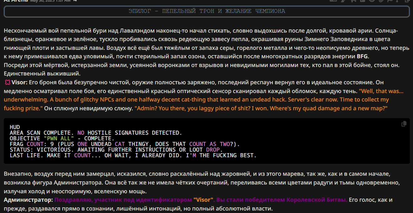This screenshot has width=413, height=213.
Task: Click the green string "PWN ALL" in the code block
Action: (x=59, y=138)
